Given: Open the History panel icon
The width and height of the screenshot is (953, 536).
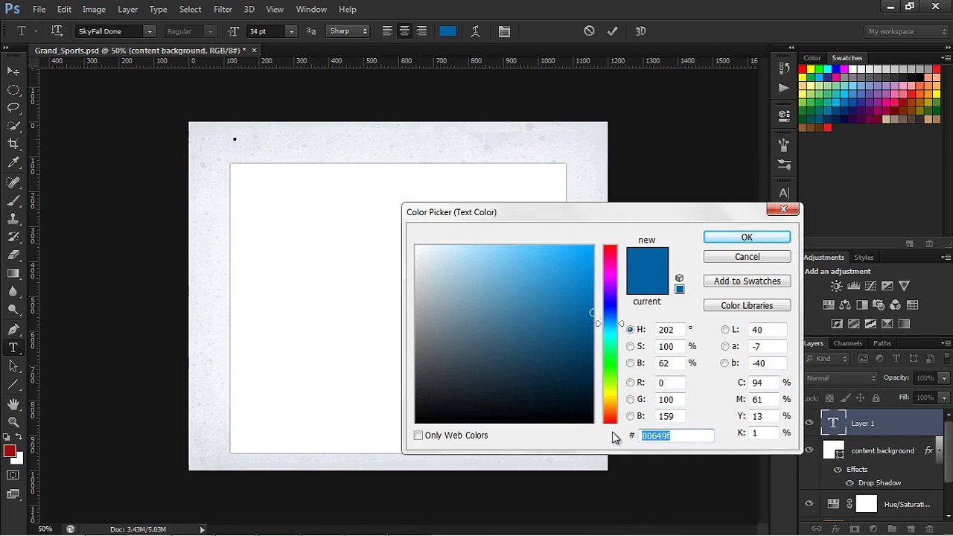Looking at the screenshot, I should click(x=784, y=68).
